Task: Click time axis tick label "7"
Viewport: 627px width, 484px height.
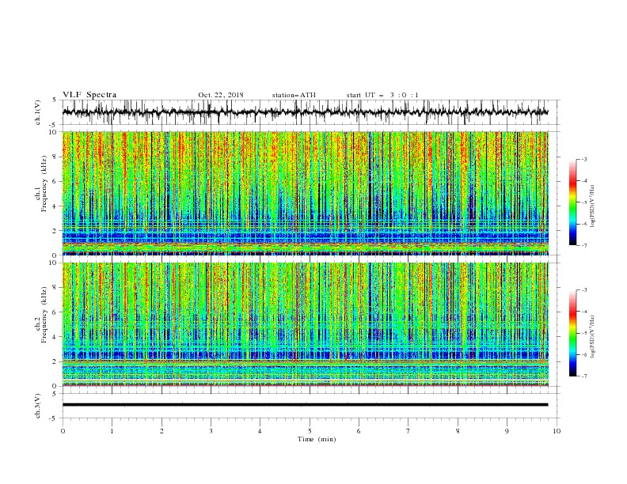Action: coord(408,431)
